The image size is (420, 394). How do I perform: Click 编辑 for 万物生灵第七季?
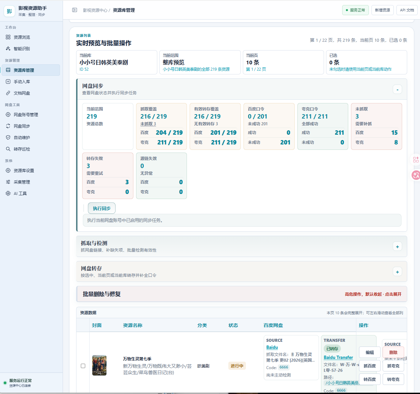370,352
